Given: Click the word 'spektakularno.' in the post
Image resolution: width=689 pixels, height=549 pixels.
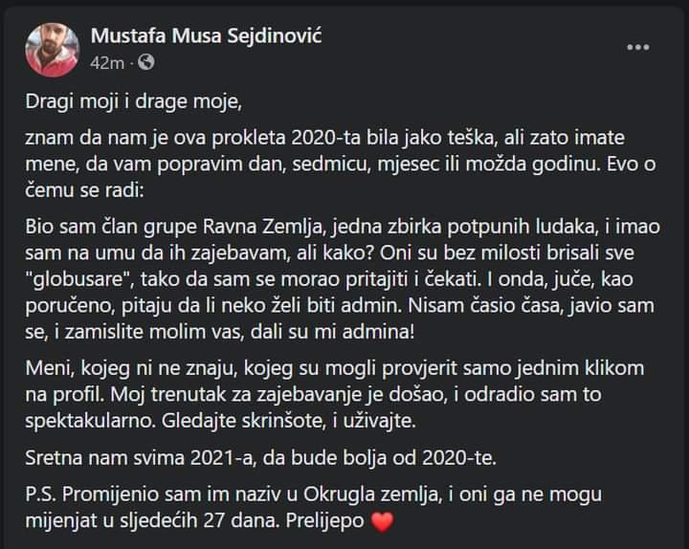Looking at the screenshot, I should point(91,421).
